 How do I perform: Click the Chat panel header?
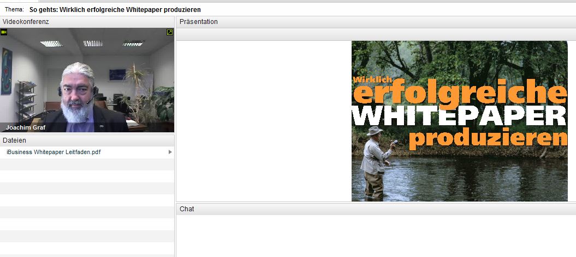tap(376, 209)
